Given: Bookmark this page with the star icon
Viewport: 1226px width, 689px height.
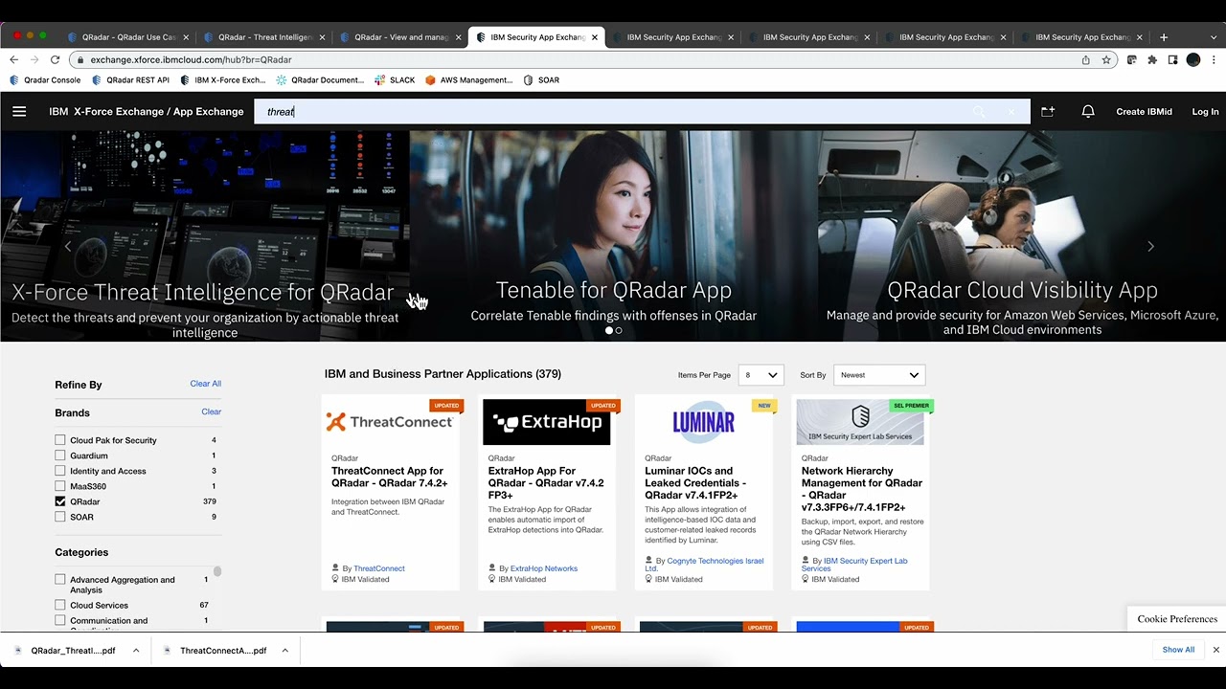Looking at the screenshot, I should point(1106,59).
